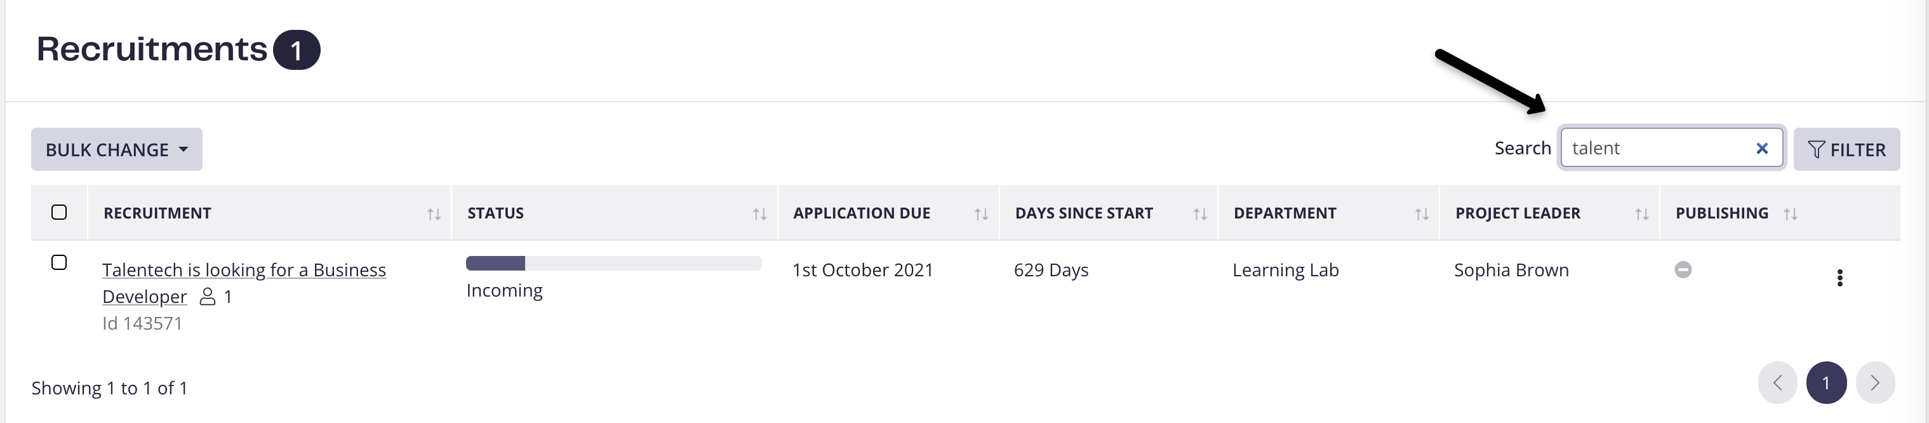Click the grey publishing status icon

pyautogui.click(x=1683, y=269)
